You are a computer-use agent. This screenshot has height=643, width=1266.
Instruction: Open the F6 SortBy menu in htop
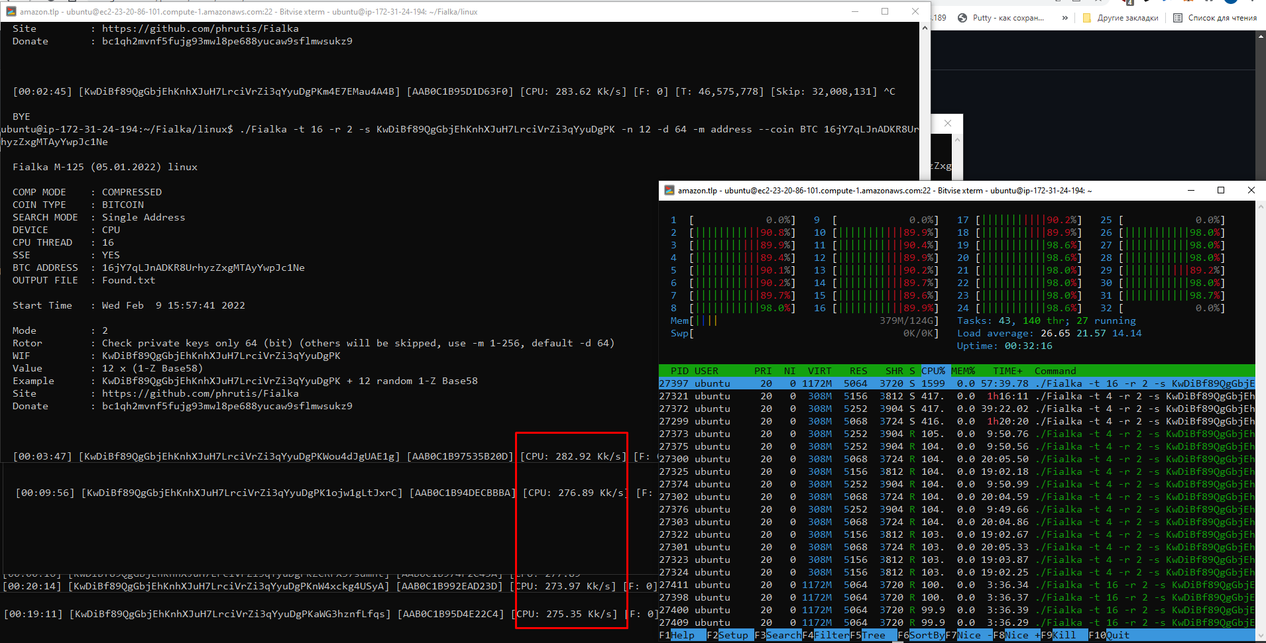point(921,635)
